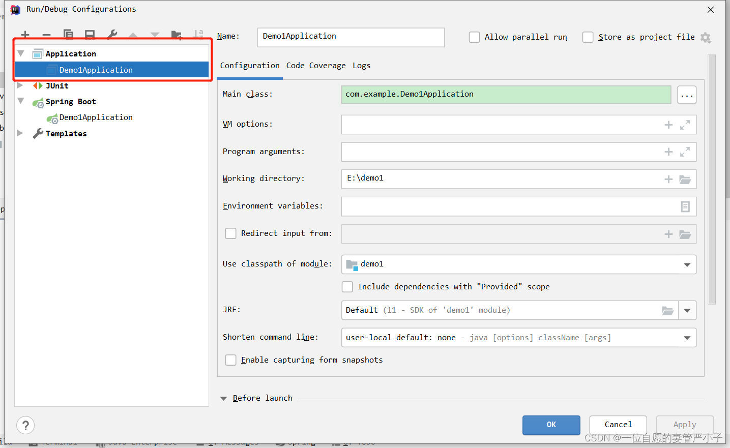
Task: Expand the VM options field editor
Action: (685, 125)
